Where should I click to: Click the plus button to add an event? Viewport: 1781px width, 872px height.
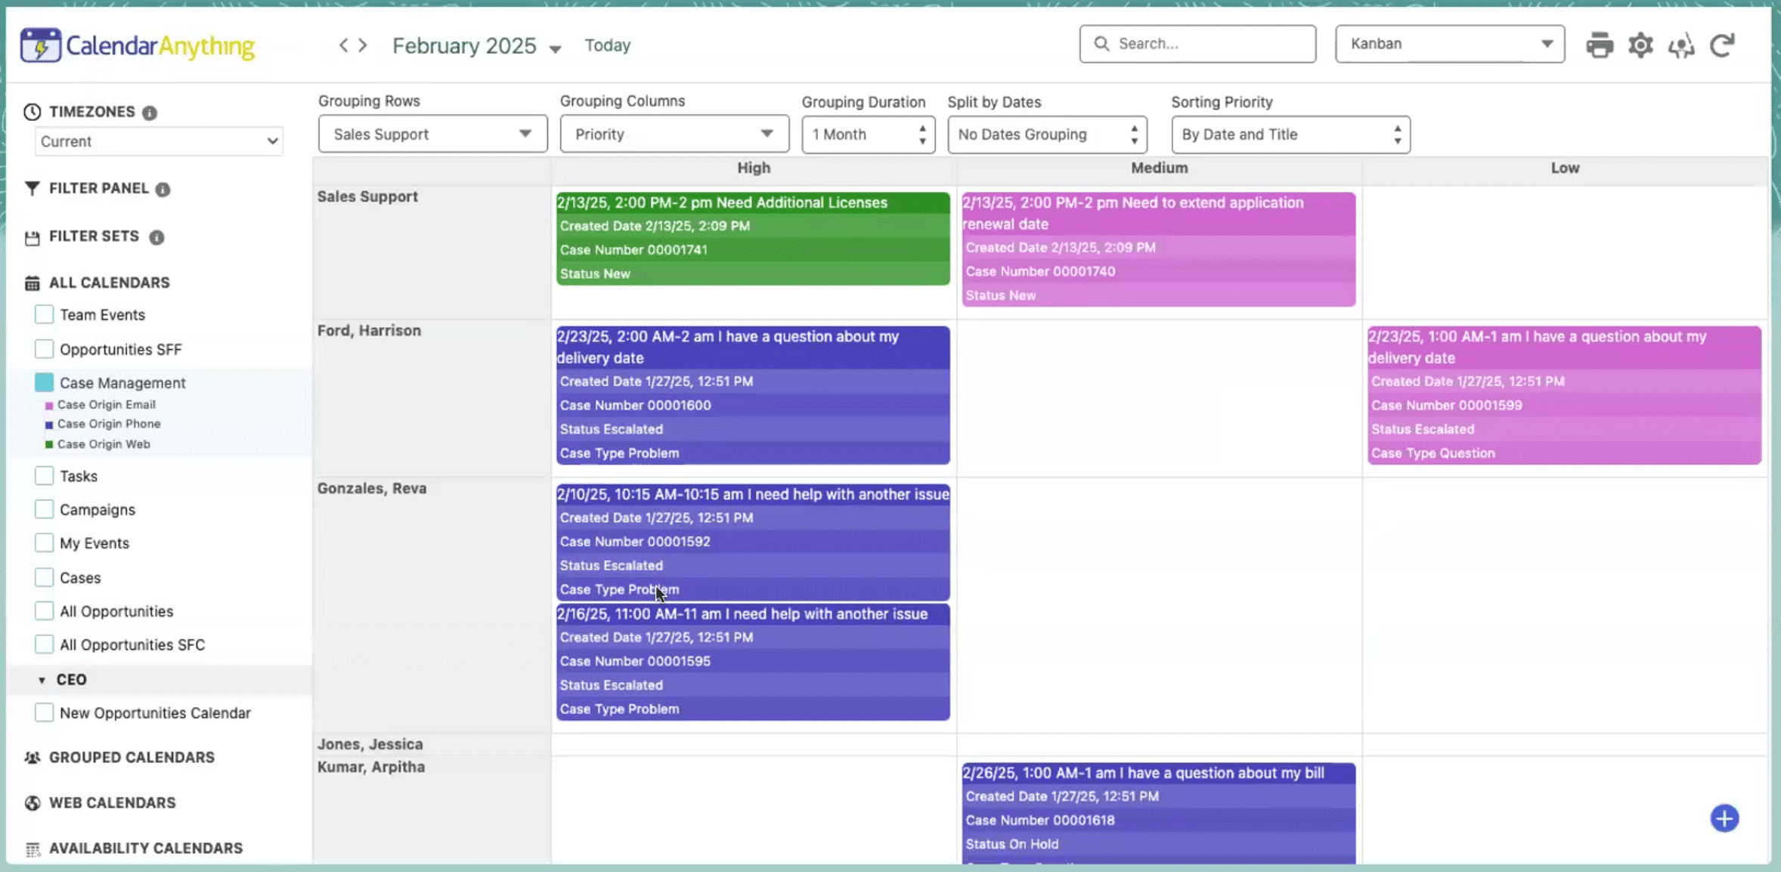1724,818
